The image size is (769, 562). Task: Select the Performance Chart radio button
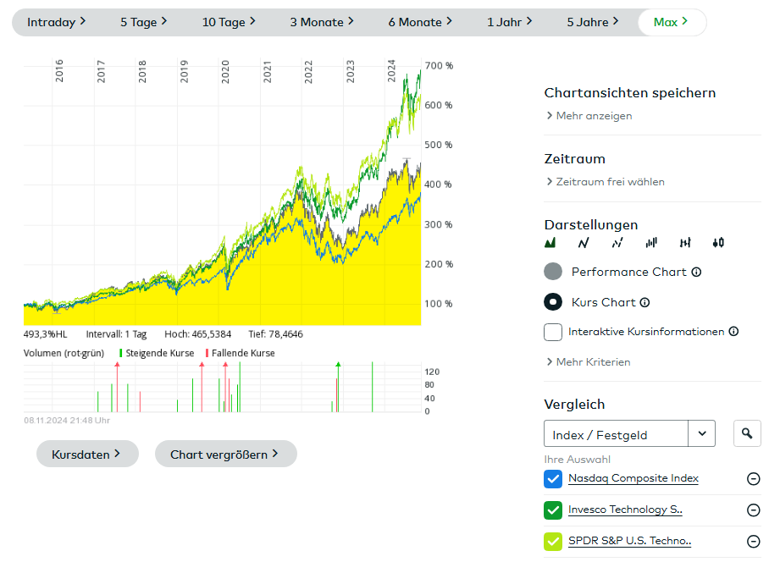(x=553, y=273)
